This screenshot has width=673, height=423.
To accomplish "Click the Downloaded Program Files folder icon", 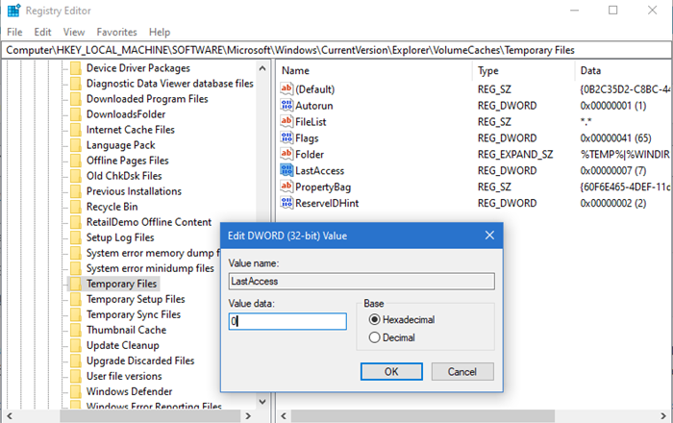I will point(76,99).
